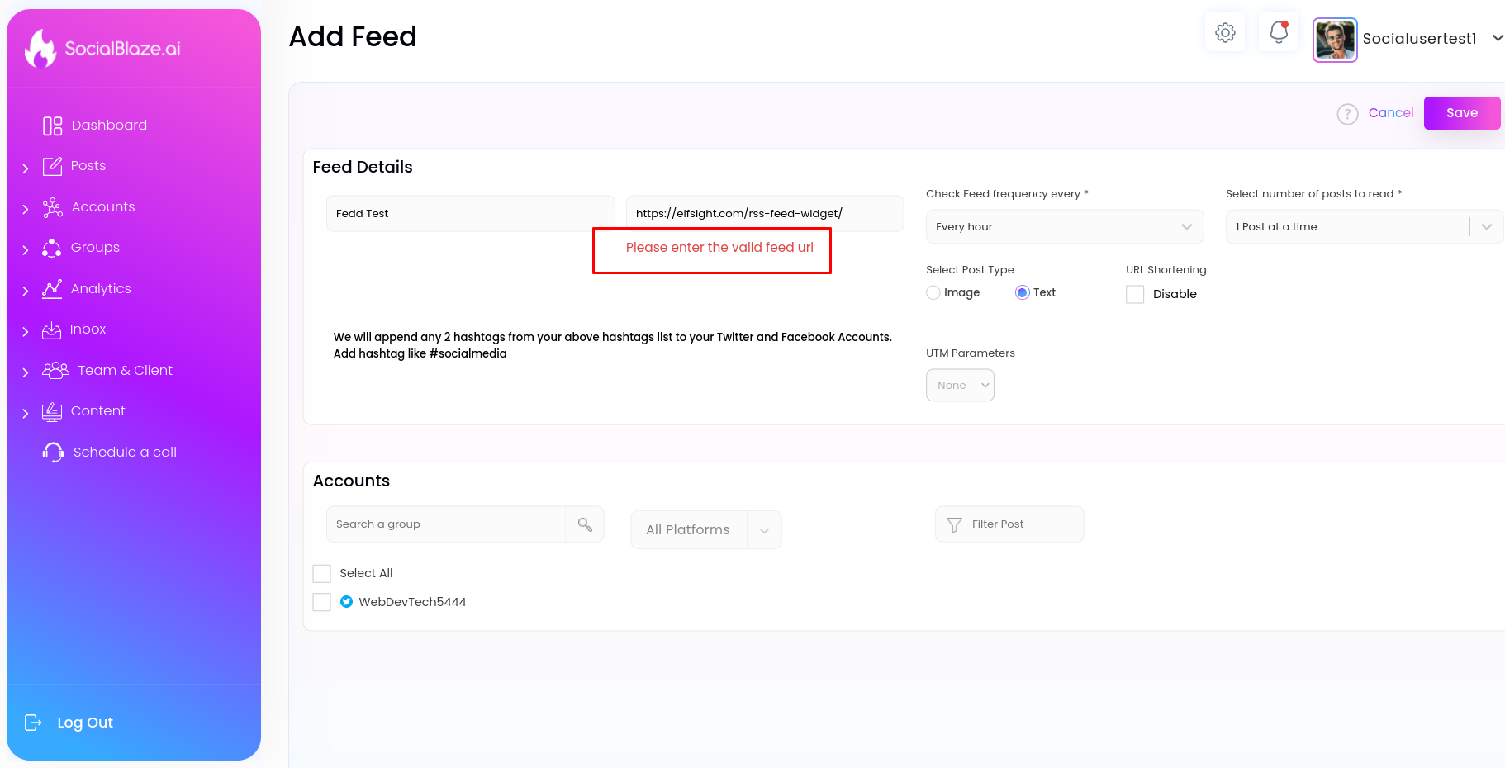Open the All Platforms dropdown

706,530
